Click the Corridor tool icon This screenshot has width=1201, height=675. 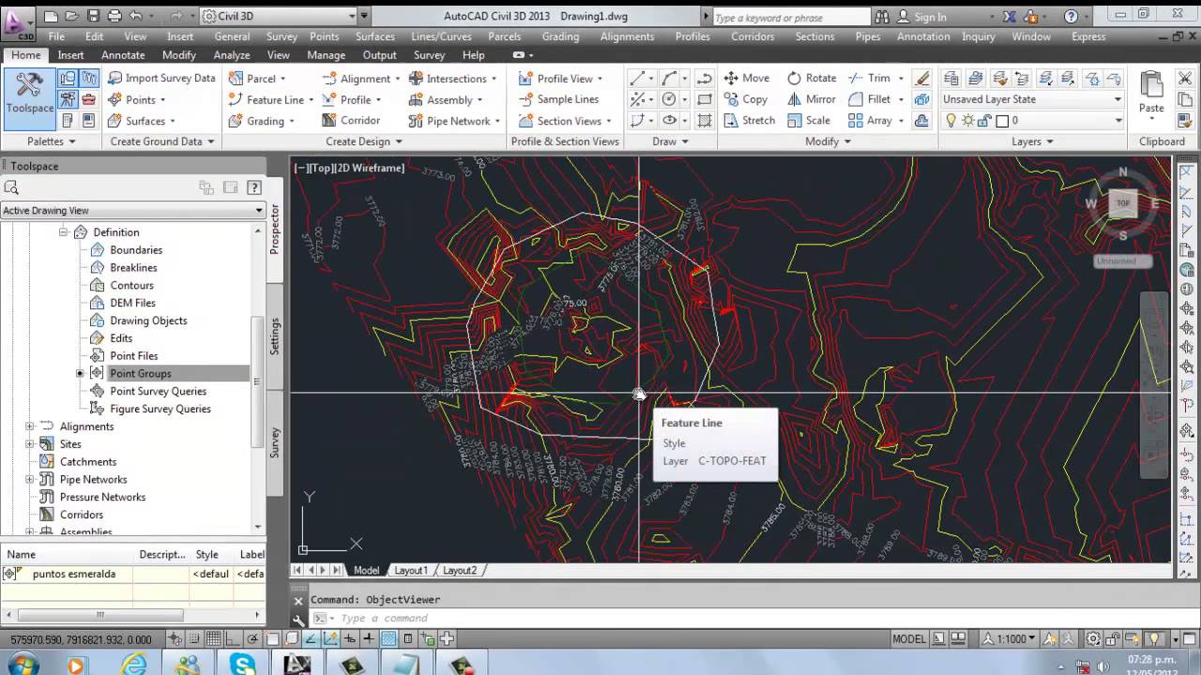329,120
